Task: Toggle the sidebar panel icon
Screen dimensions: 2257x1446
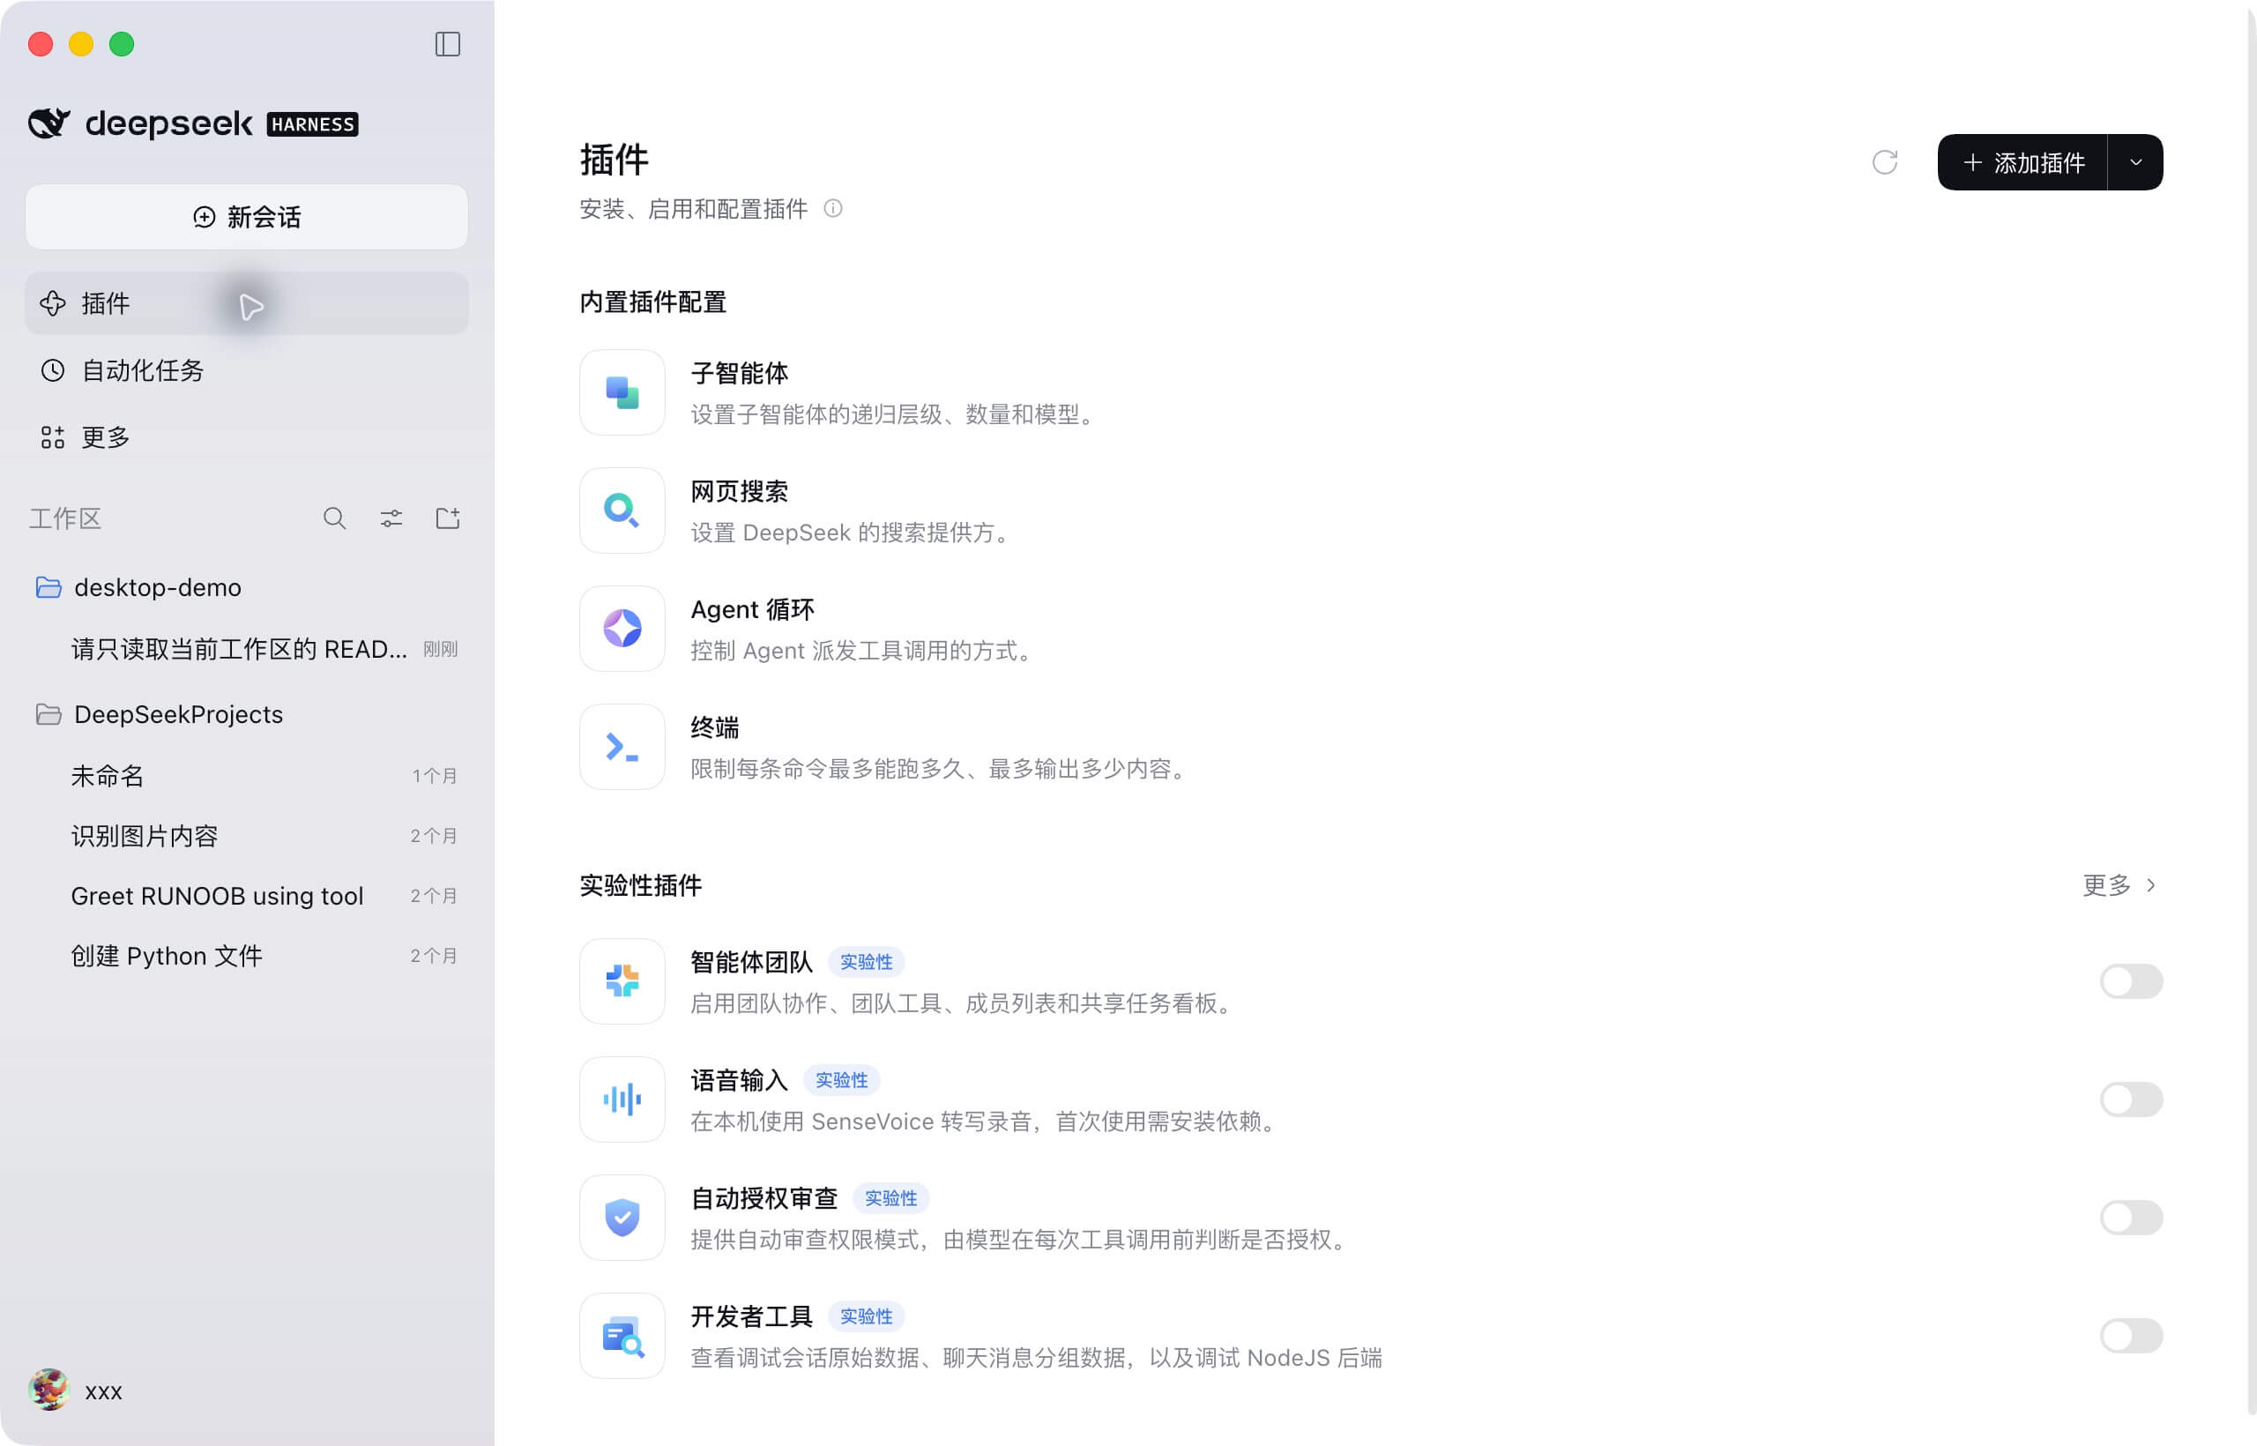Action: coord(448,44)
